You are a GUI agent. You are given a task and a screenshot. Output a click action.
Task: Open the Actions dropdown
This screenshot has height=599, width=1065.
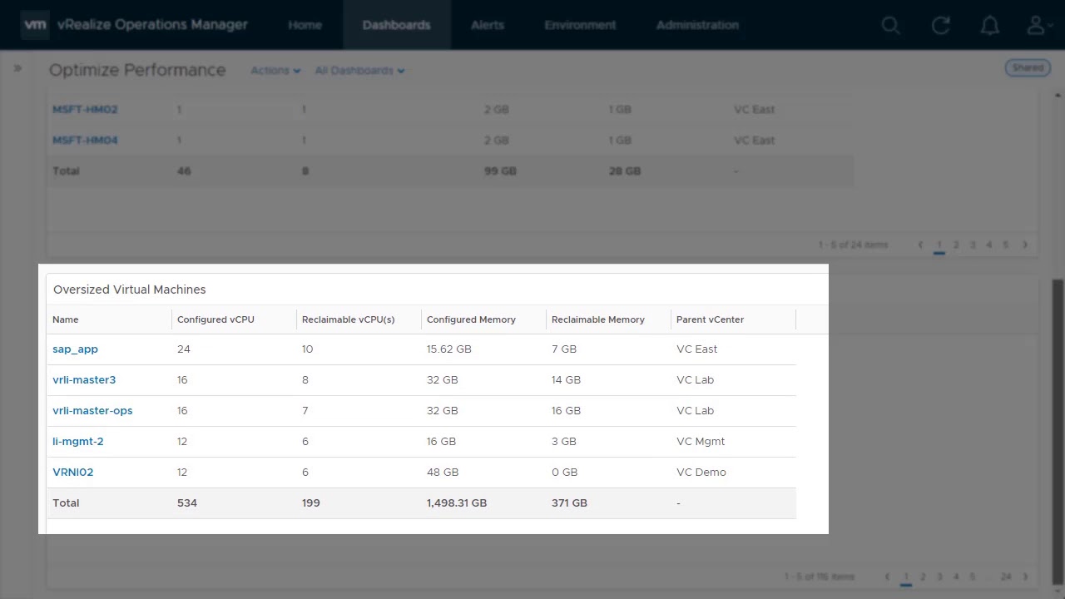pos(275,71)
